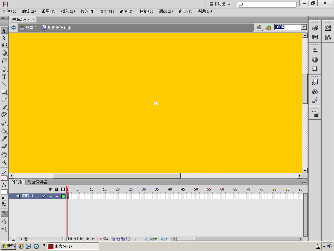Screen dimensions: 334x251
Task: Choose the Lasso tool
Action: 4,60
